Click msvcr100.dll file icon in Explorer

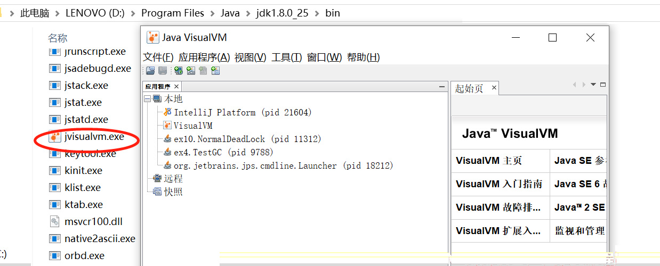tap(55, 221)
